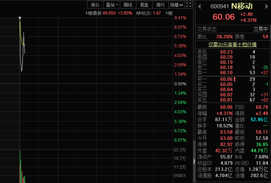Click the 0.00% baseline axis label
The width and height of the screenshot is (271, 183).
[180, 84]
